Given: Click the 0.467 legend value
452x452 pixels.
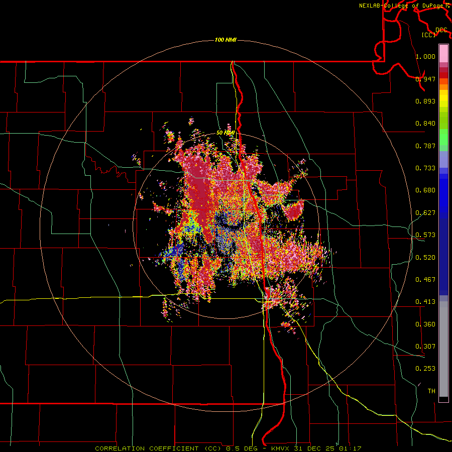Looking at the screenshot, I should (x=425, y=280).
